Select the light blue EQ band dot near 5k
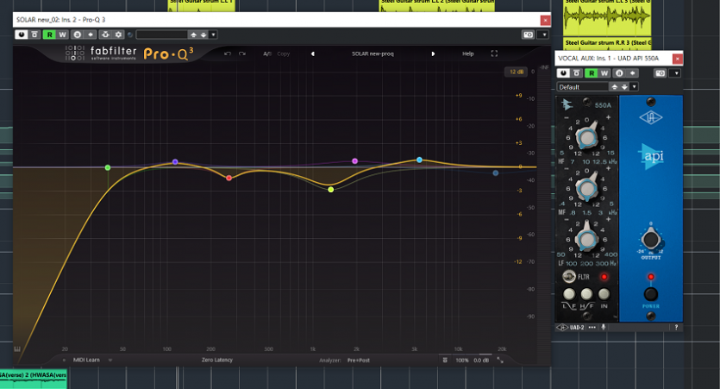Screen dimensions: 720x389 pyautogui.click(x=419, y=160)
